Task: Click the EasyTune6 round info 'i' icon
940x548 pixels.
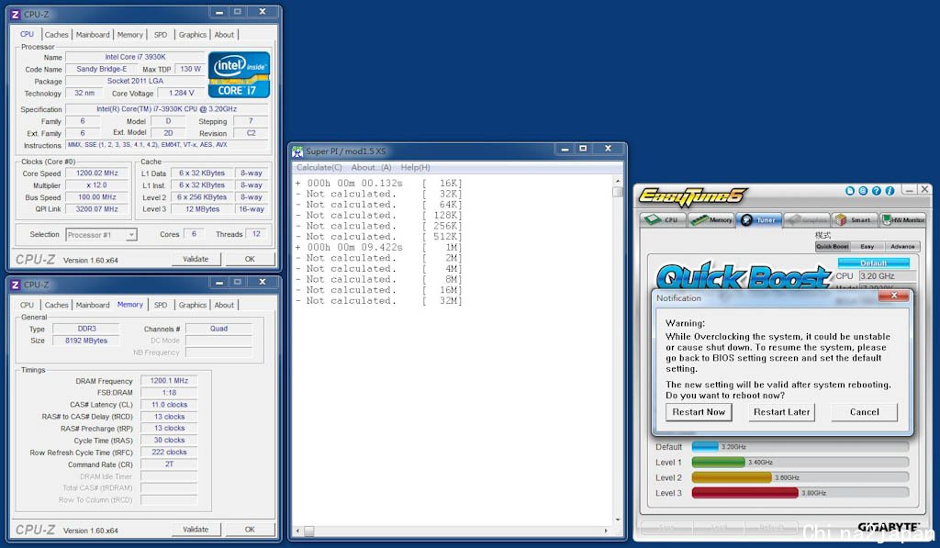Action: click(x=890, y=191)
